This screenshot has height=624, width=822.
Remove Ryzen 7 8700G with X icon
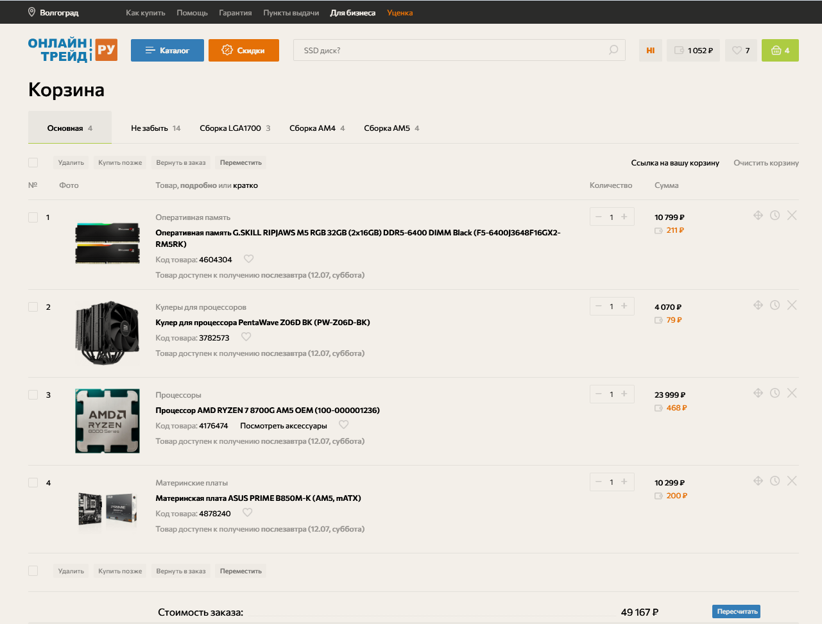(792, 393)
